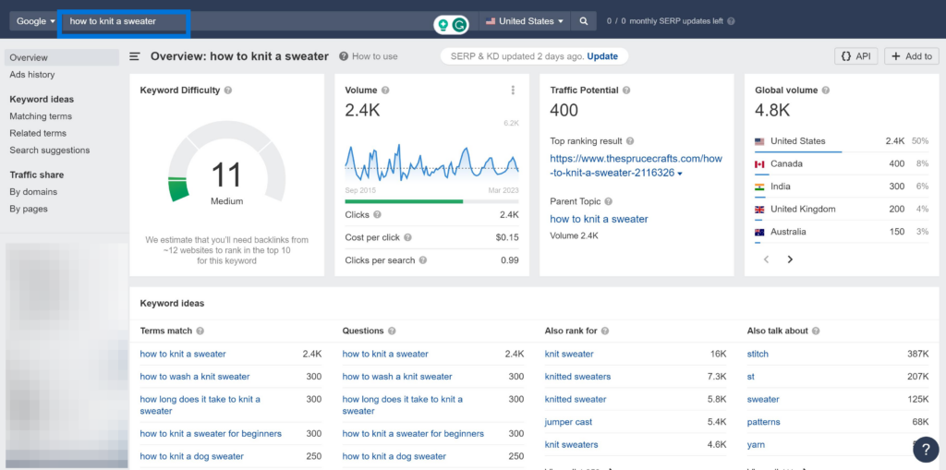The image size is (946, 470).
Task: Open the help chat bubble icon
Action: [926, 450]
